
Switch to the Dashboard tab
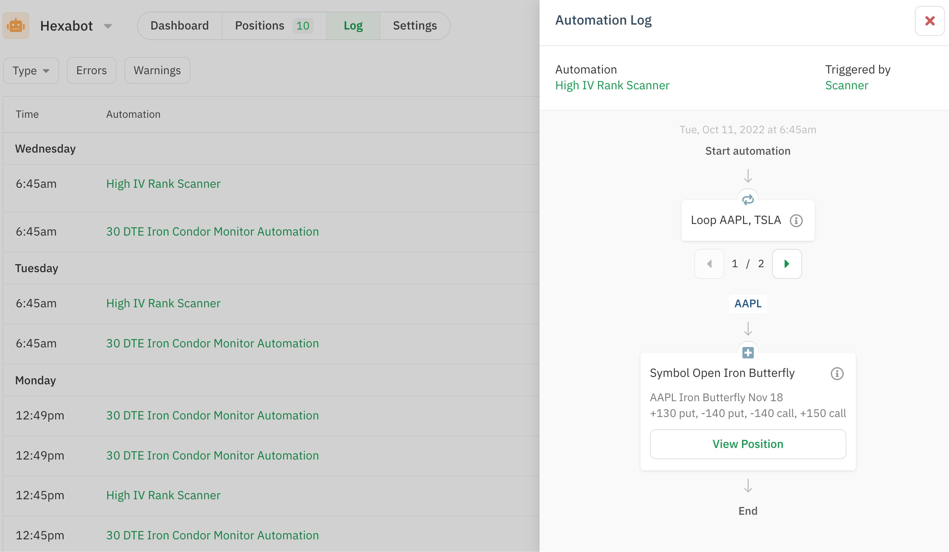[x=179, y=25]
